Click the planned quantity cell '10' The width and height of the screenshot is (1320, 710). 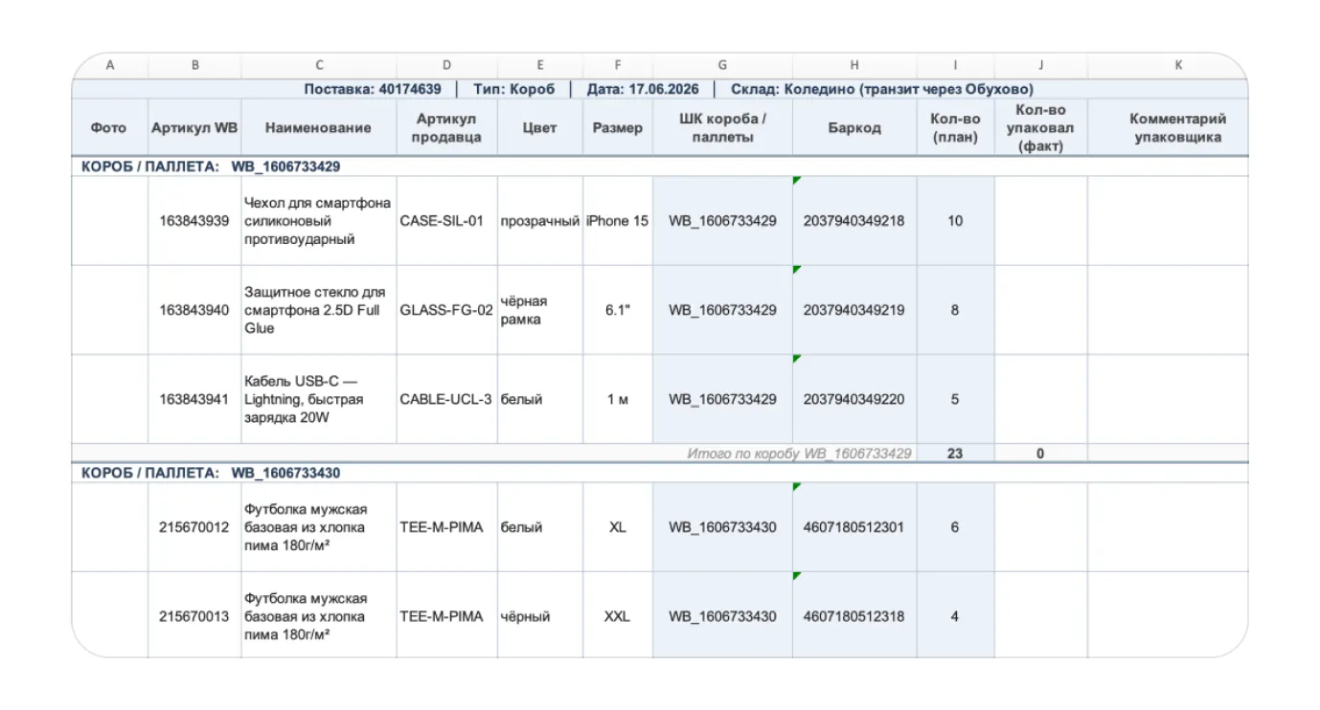point(956,221)
